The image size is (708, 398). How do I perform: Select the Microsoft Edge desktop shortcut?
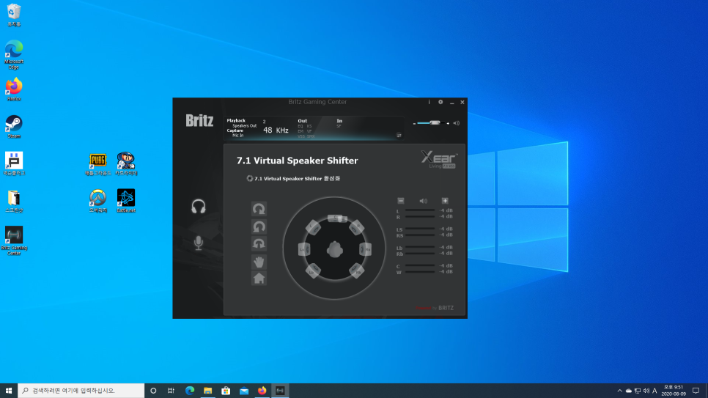[x=14, y=55]
